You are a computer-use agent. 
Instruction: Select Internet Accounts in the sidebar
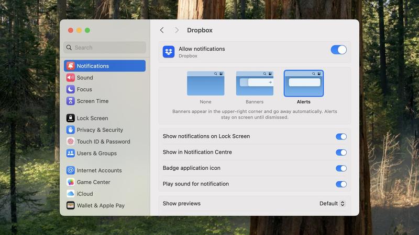pyautogui.click(x=99, y=170)
